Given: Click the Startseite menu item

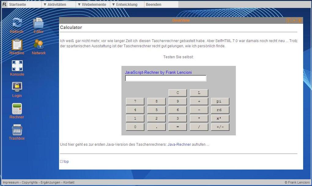Looking at the screenshot, I should pyautogui.click(x=17, y=5).
